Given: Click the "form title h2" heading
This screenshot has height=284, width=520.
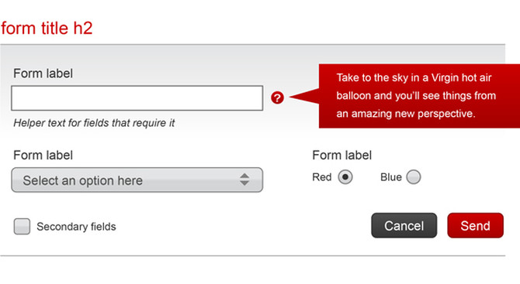Looking at the screenshot, I should pos(47,28).
